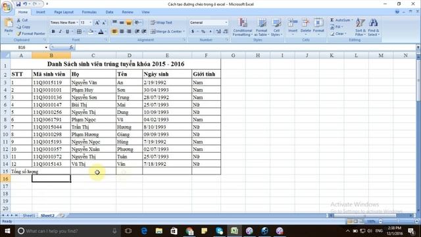
Task: Toggle Bold formatting
Action: coord(53,32)
